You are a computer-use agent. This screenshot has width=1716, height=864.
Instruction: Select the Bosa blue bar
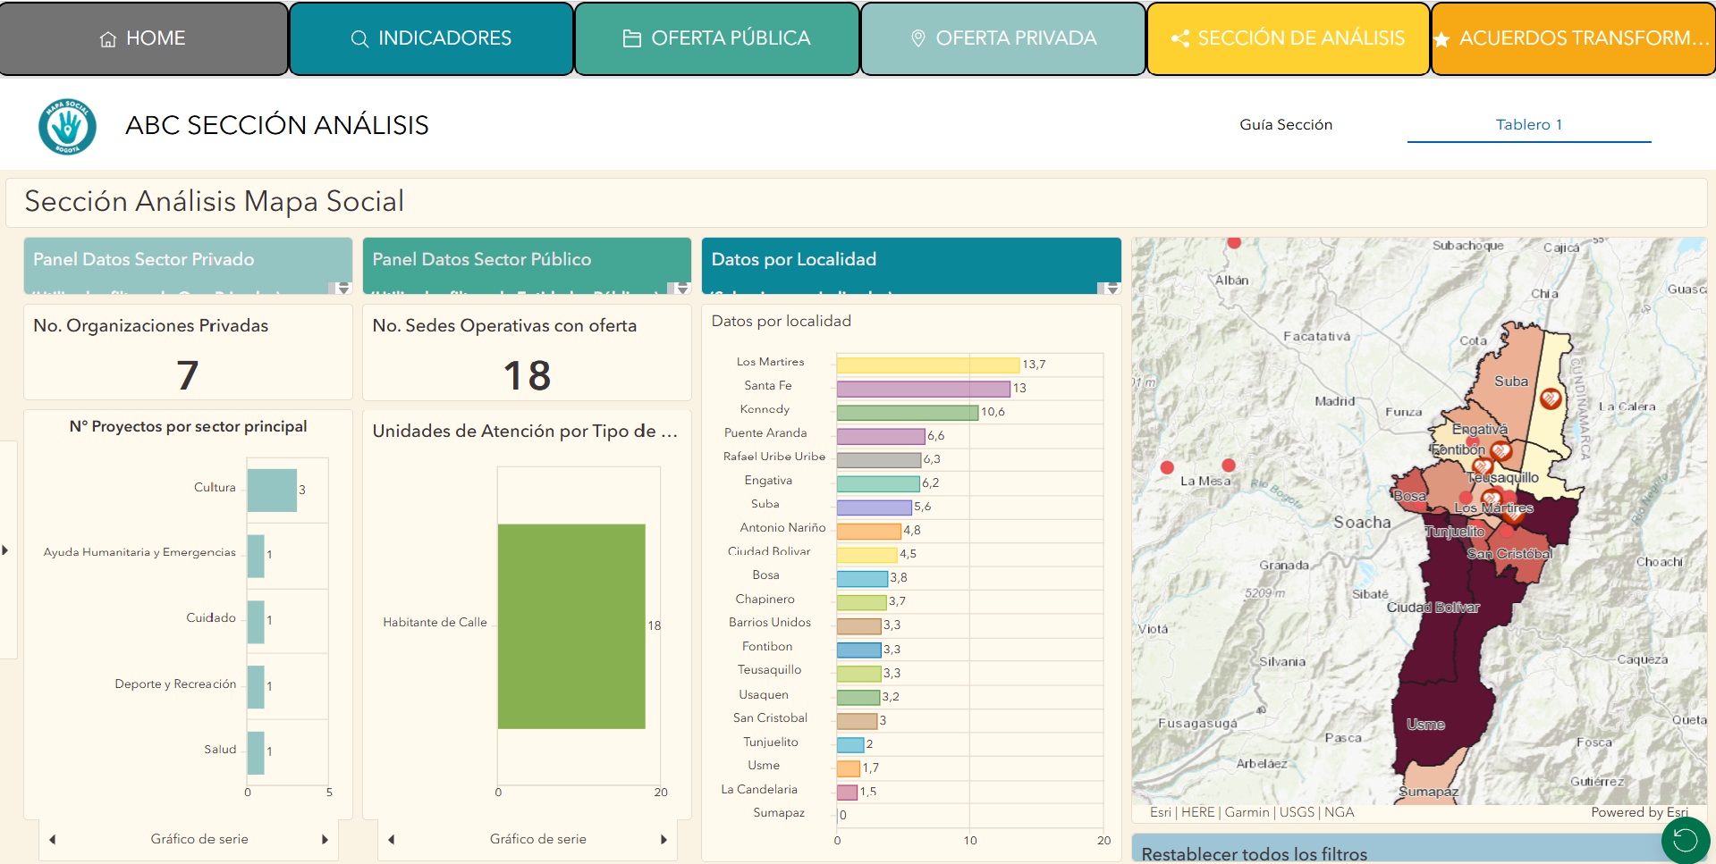pyautogui.click(x=862, y=578)
